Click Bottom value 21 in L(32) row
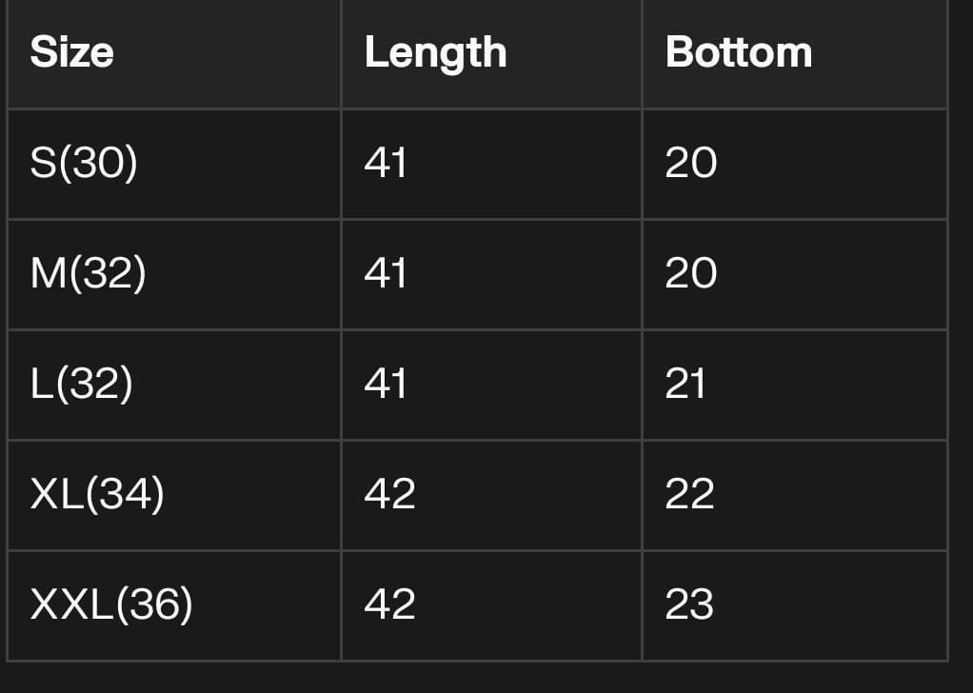Image resolution: width=973 pixels, height=693 pixels. pos(685,384)
